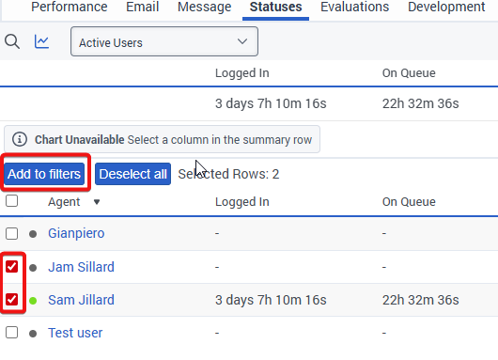Screen dimensions: 498x360
Task: Tick the Test user row checkbox
Action: coord(12,333)
